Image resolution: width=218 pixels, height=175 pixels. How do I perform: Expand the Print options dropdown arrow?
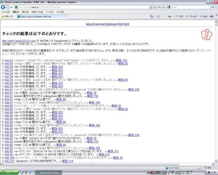173,17
